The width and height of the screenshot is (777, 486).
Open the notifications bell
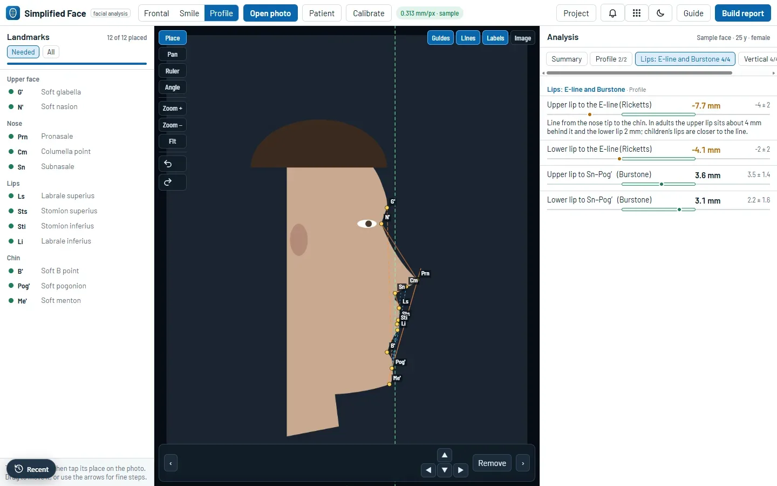pyautogui.click(x=612, y=13)
